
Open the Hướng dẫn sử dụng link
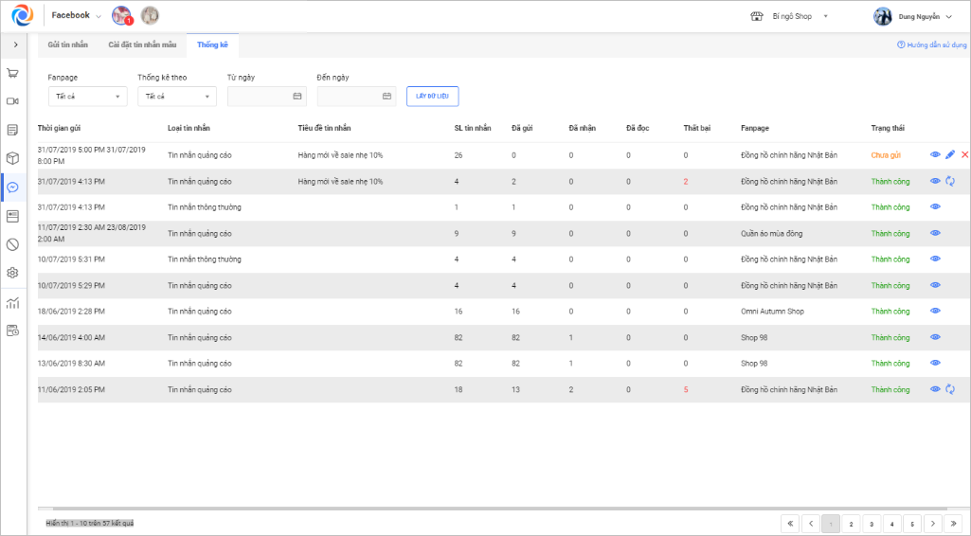click(x=932, y=45)
